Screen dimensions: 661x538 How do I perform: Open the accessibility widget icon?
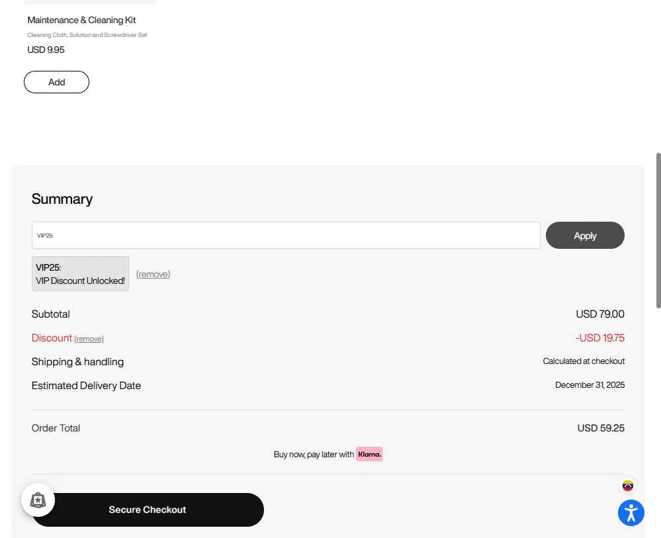coord(631,513)
